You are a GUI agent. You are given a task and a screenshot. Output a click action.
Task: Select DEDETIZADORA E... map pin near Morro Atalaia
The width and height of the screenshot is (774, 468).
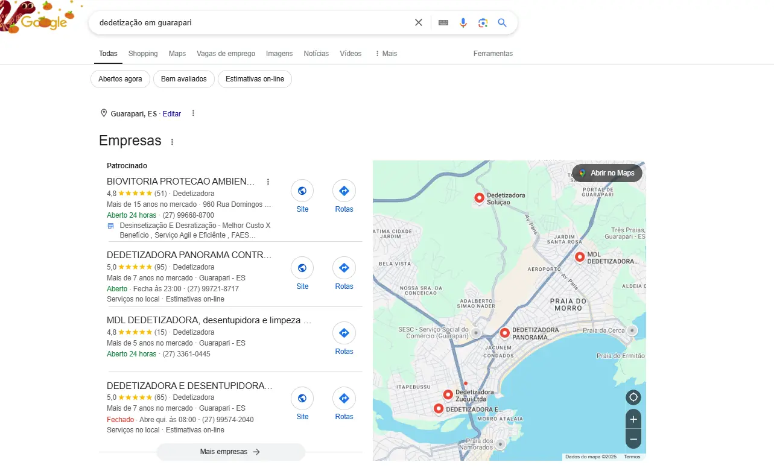click(439, 409)
